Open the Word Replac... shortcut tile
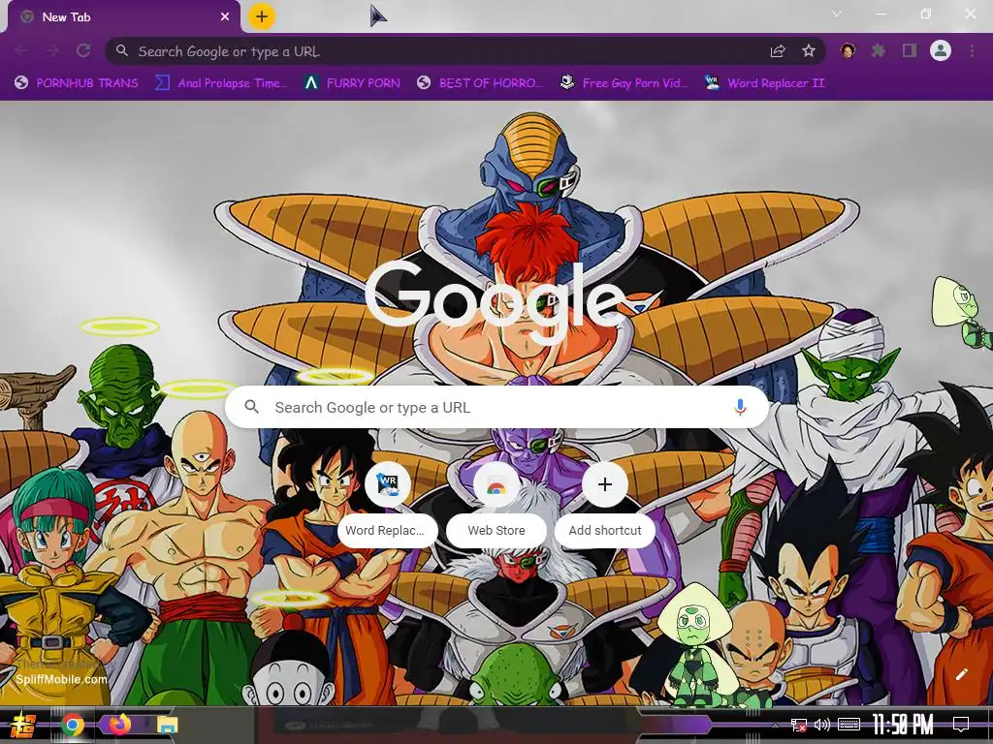993x744 pixels. pos(388,505)
